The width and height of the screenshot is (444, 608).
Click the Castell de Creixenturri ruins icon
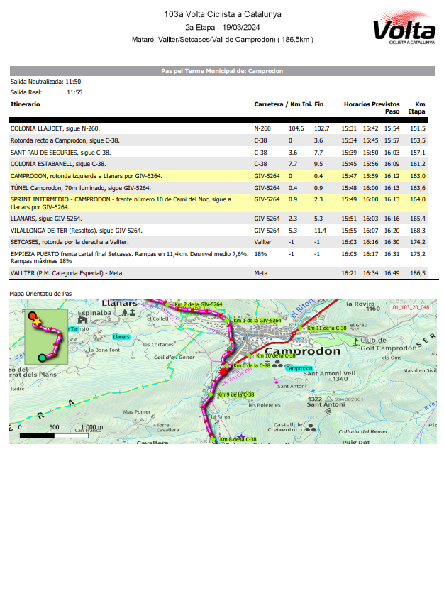point(310,428)
